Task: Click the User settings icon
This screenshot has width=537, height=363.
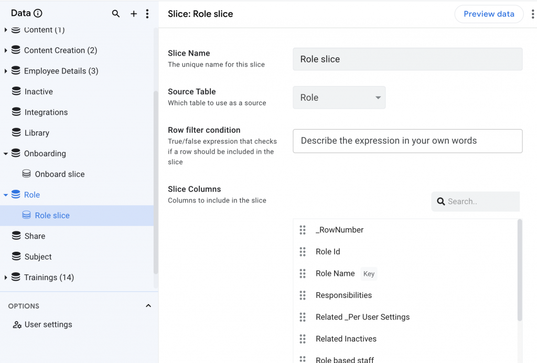Action: (x=17, y=325)
